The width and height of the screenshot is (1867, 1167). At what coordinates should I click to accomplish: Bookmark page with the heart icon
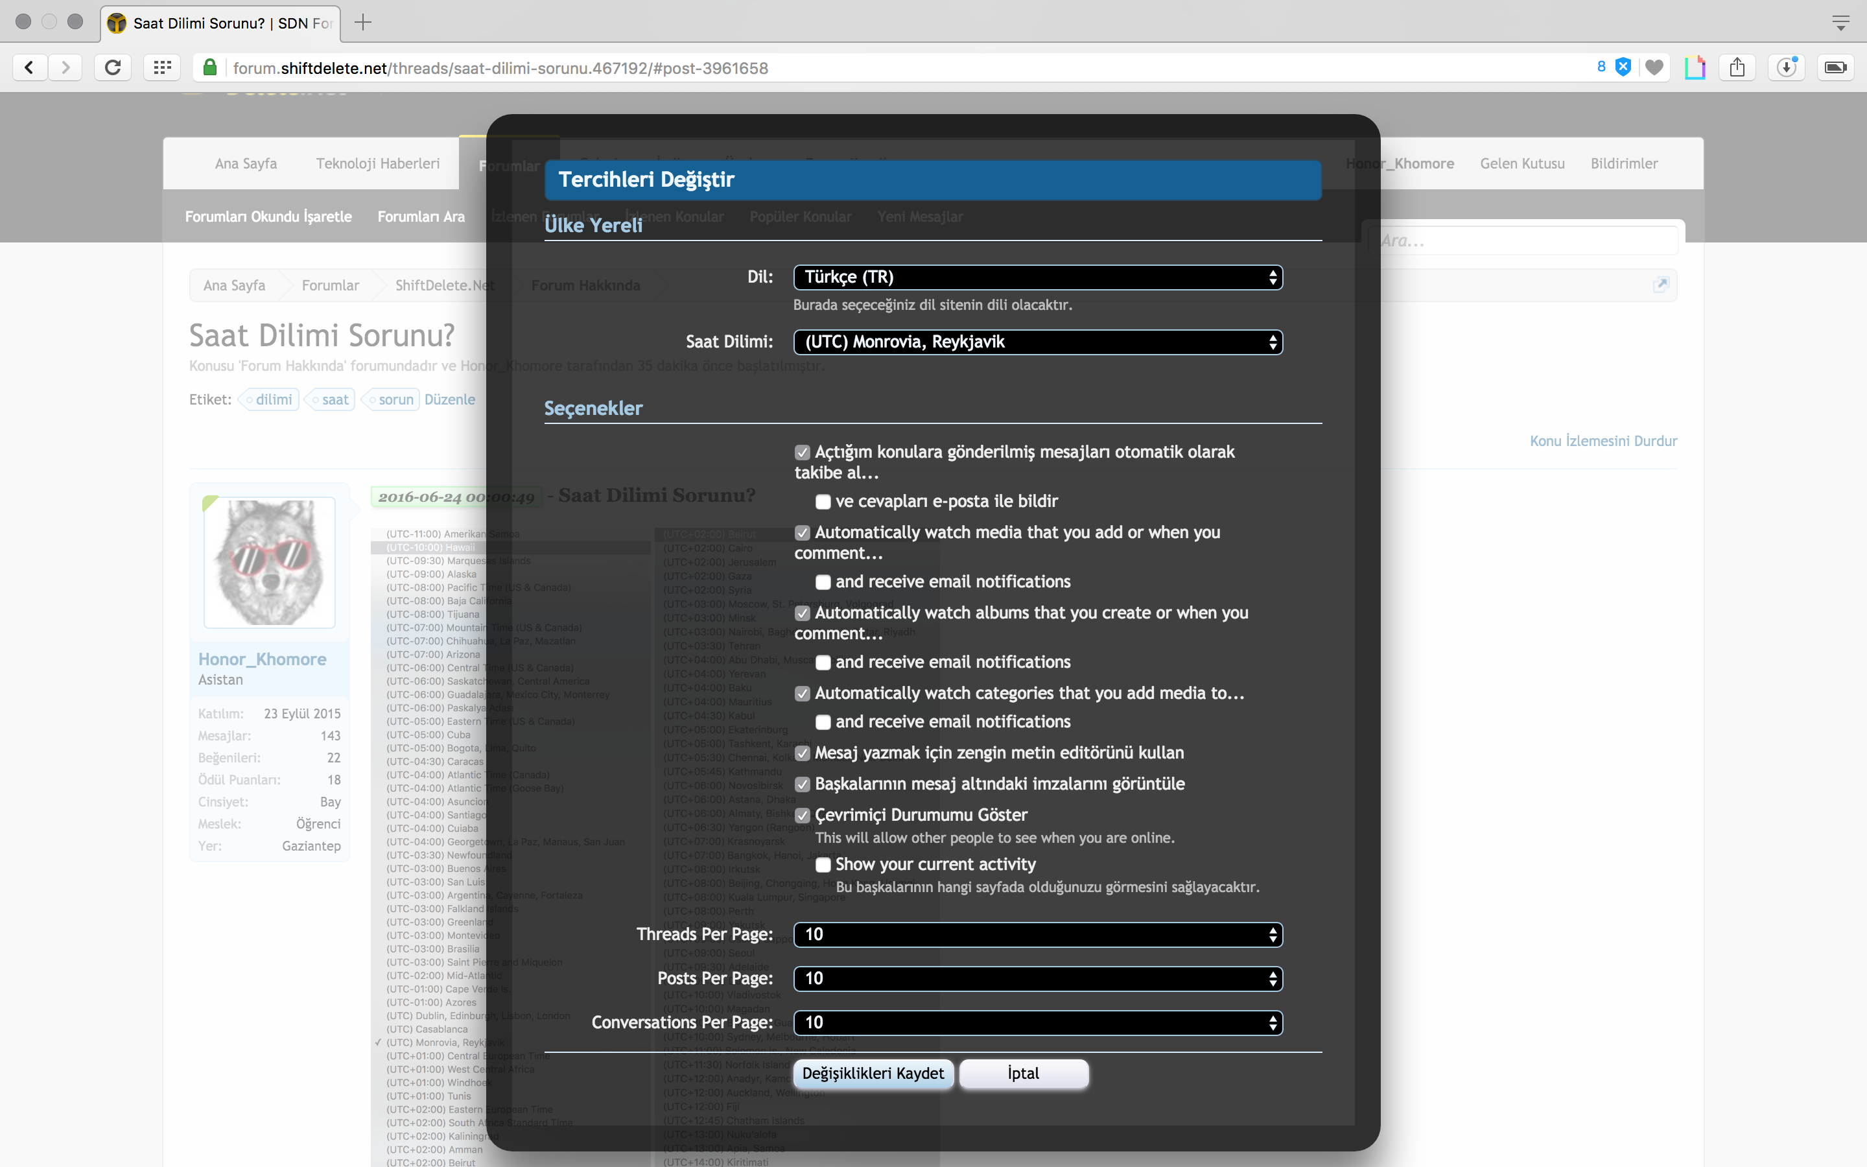point(1654,68)
